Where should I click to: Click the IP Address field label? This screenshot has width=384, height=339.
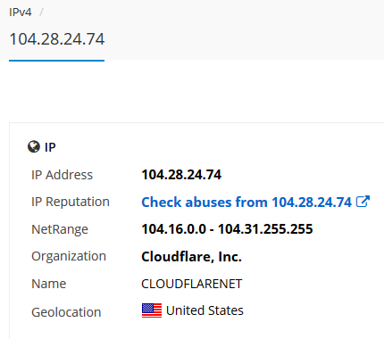pos(62,175)
